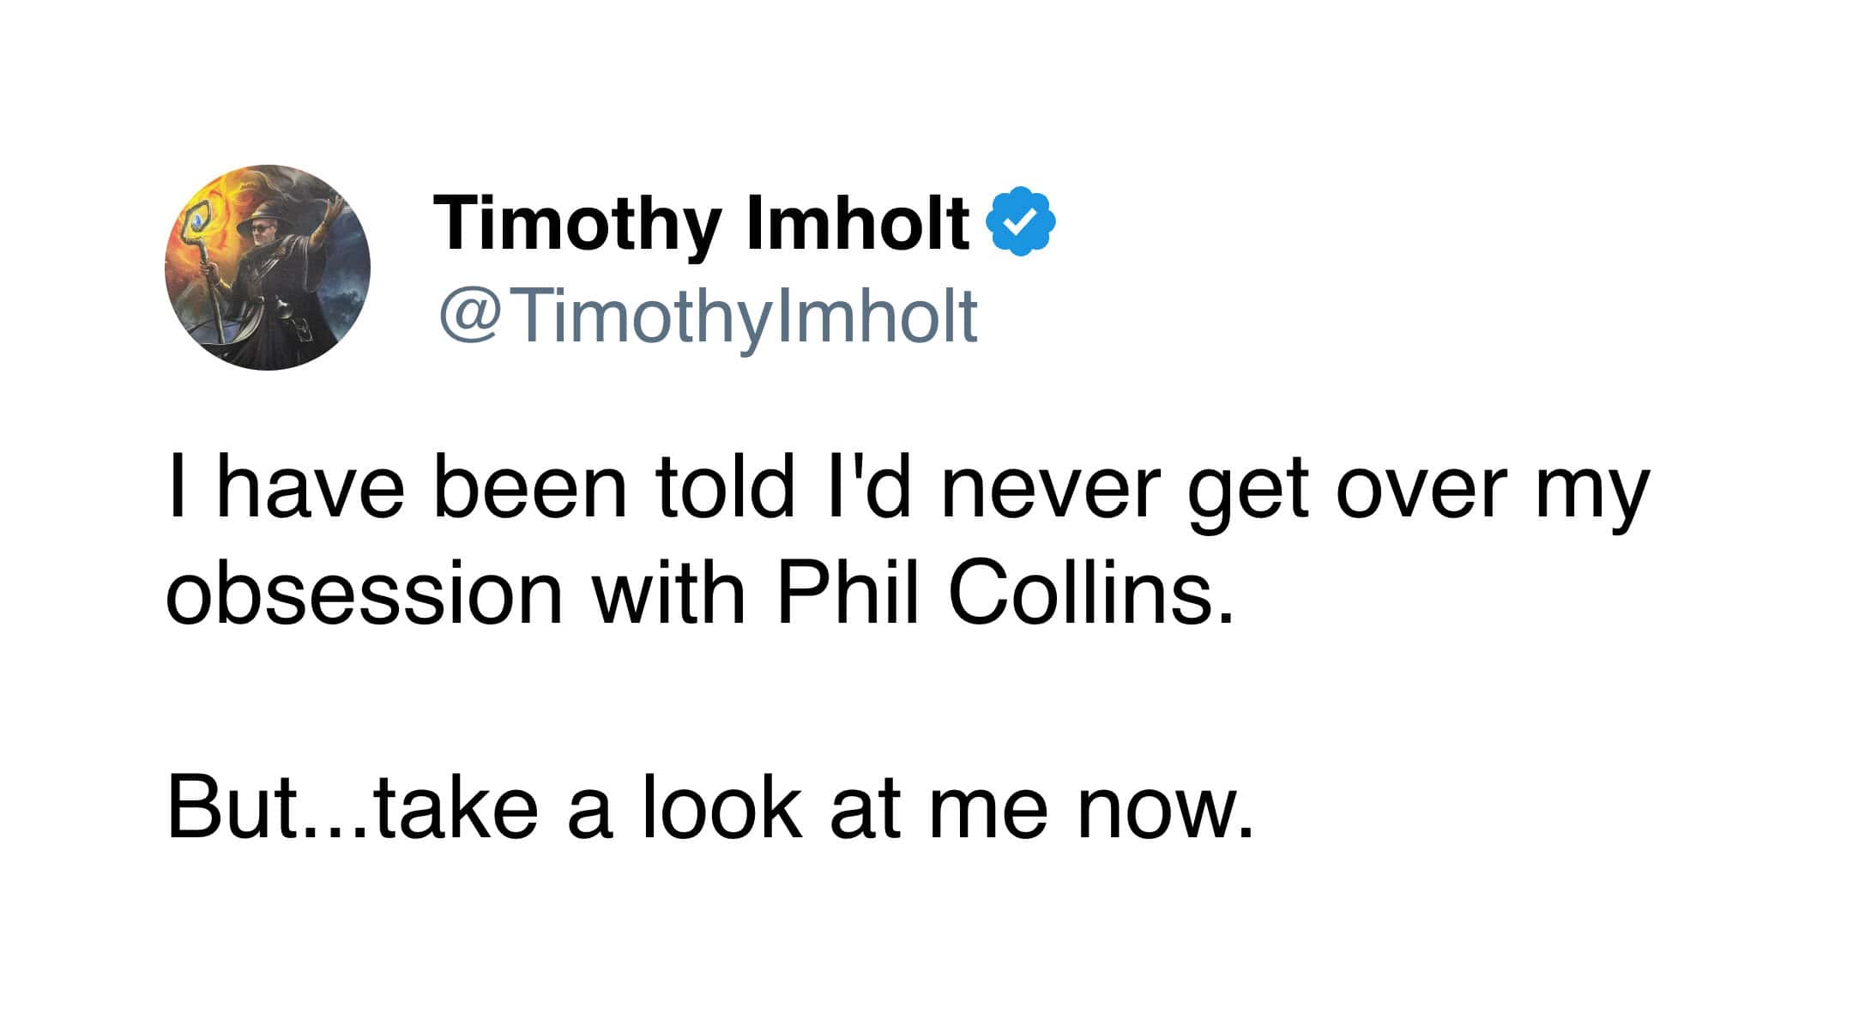Click "But..." at start of last line
The height and width of the screenshot is (1026, 1853).
[x=268, y=808]
